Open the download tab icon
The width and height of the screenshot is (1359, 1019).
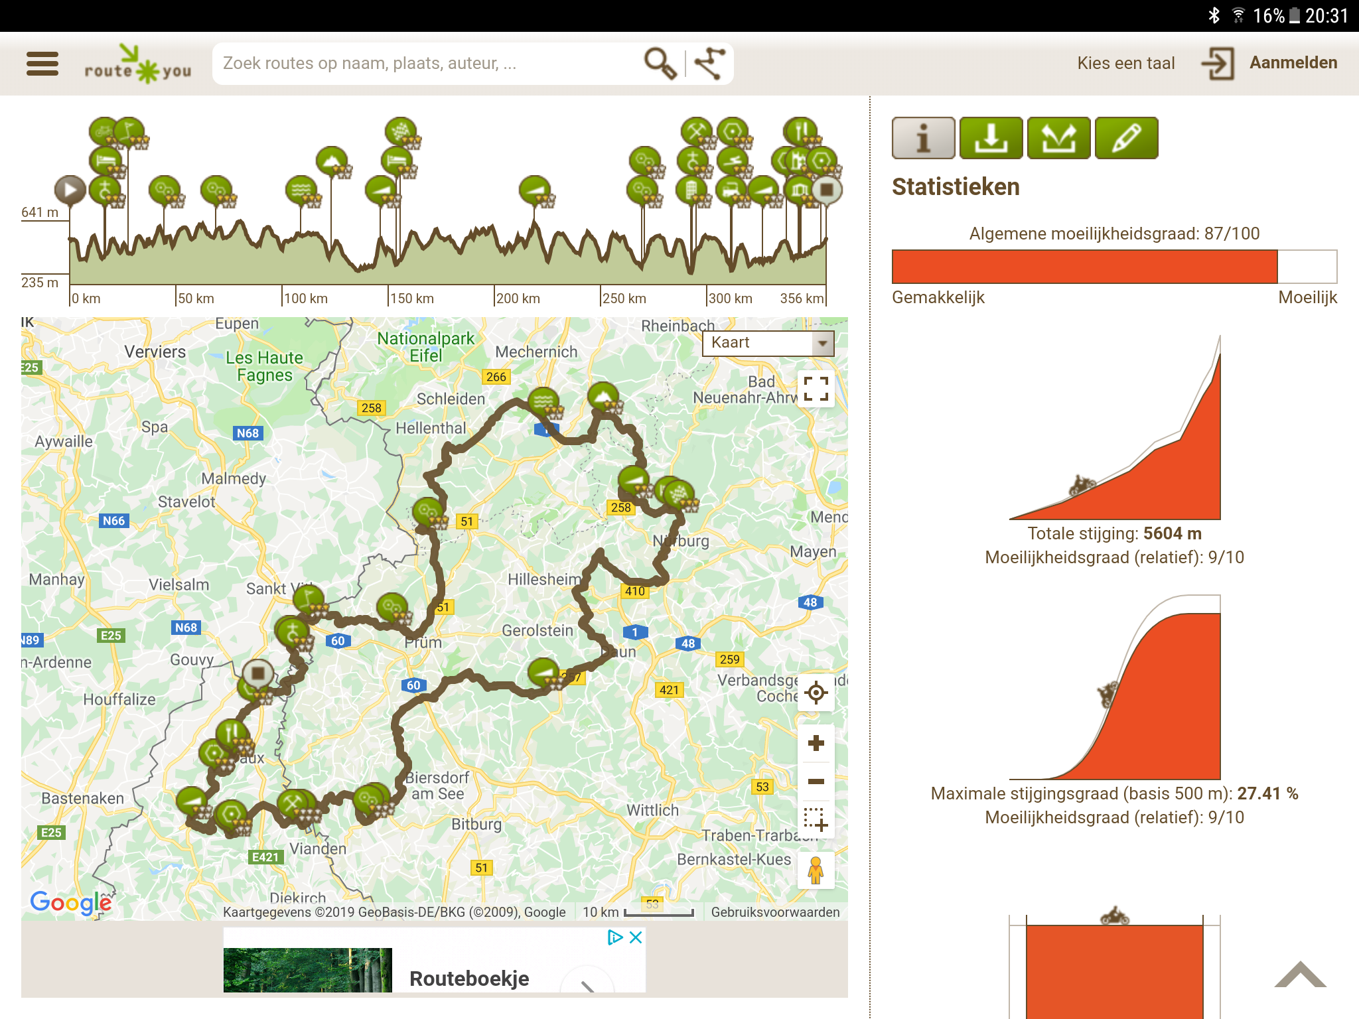pyautogui.click(x=991, y=138)
